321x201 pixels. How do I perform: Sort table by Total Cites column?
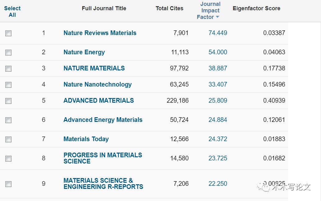click(x=169, y=8)
